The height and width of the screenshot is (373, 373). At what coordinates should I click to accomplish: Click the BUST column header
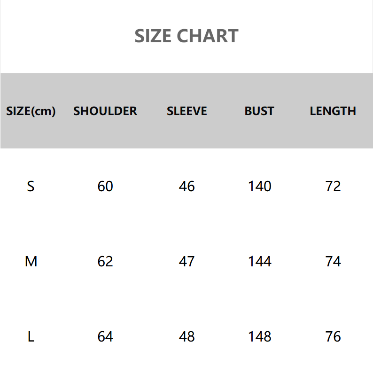point(259,111)
